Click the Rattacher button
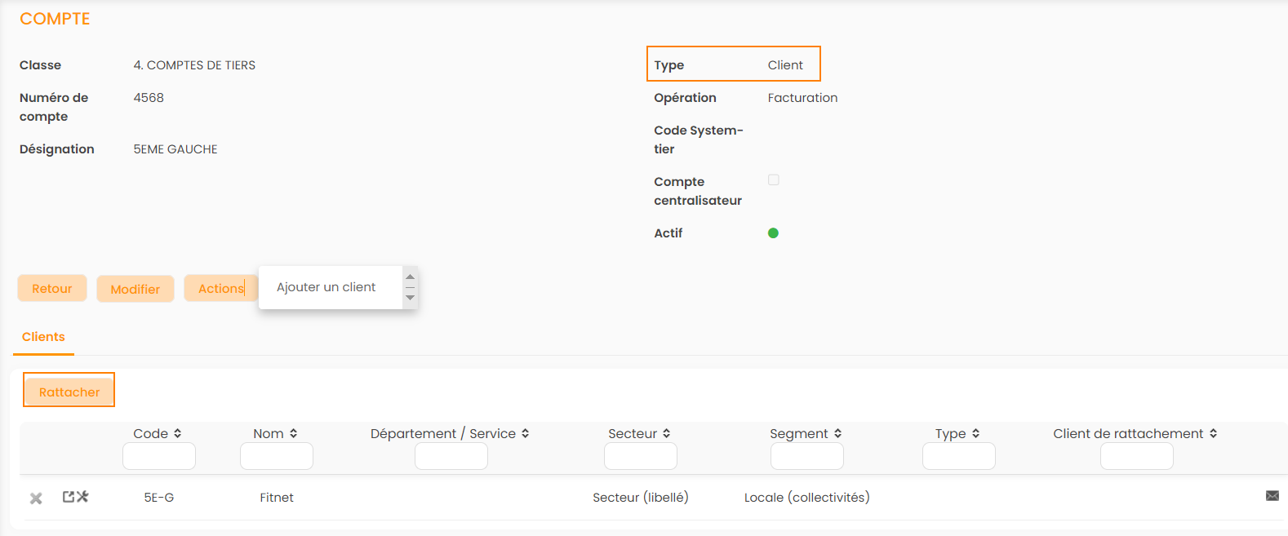Screen dimensions: 1288x536 [x=69, y=392]
